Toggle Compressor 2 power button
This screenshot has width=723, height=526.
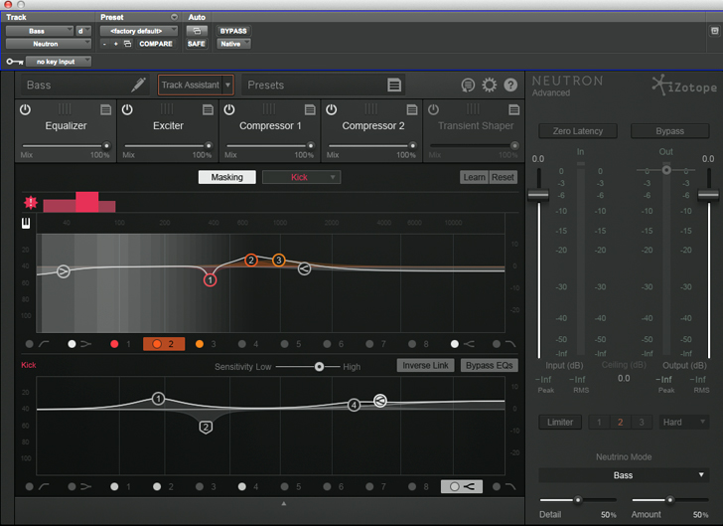pyautogui.click(x=331, y=109)
